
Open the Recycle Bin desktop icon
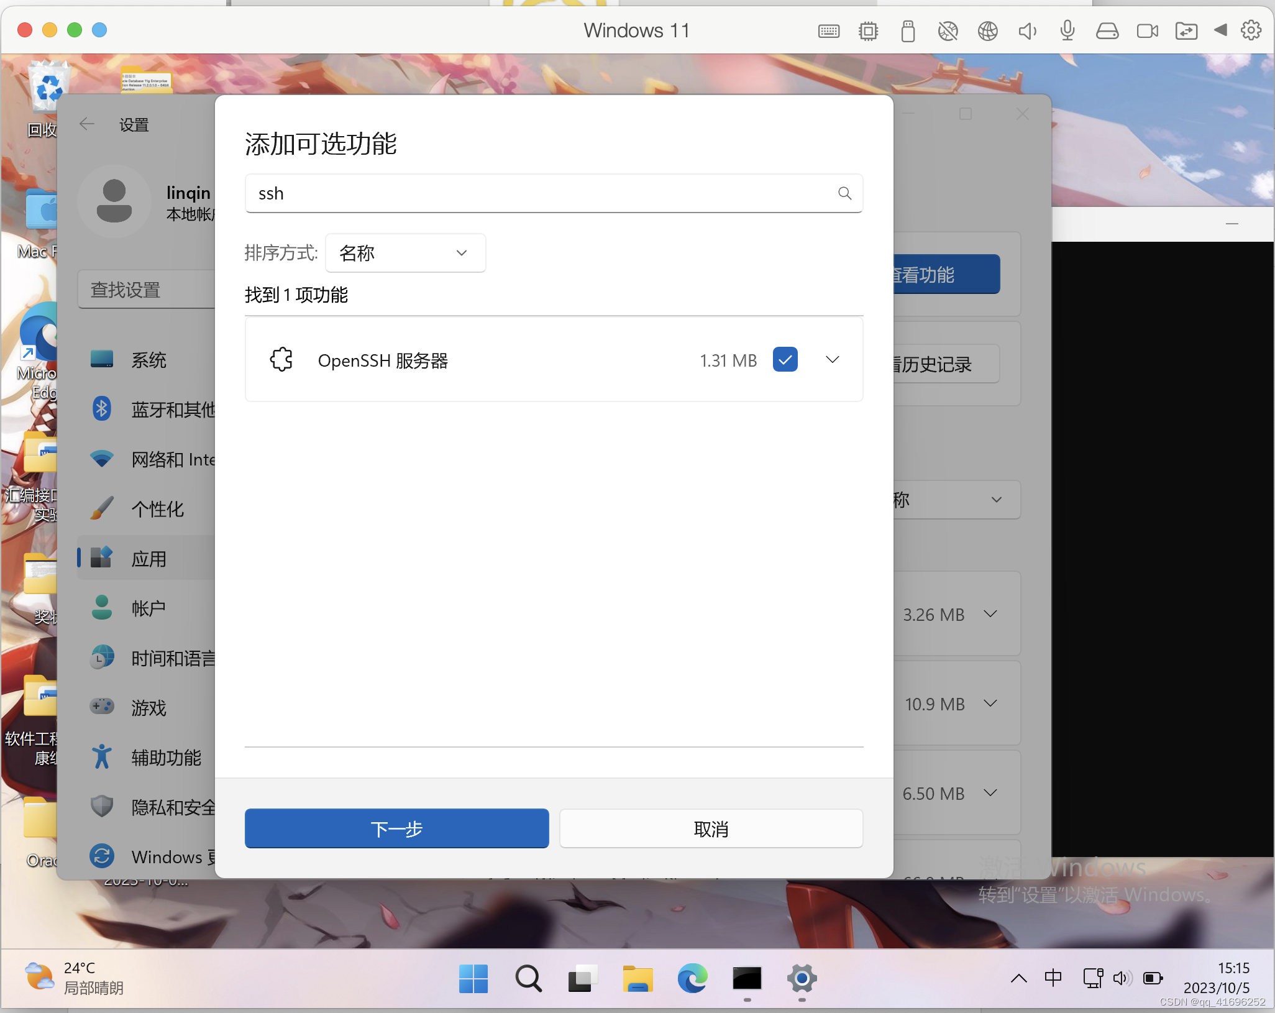(47, 99)
